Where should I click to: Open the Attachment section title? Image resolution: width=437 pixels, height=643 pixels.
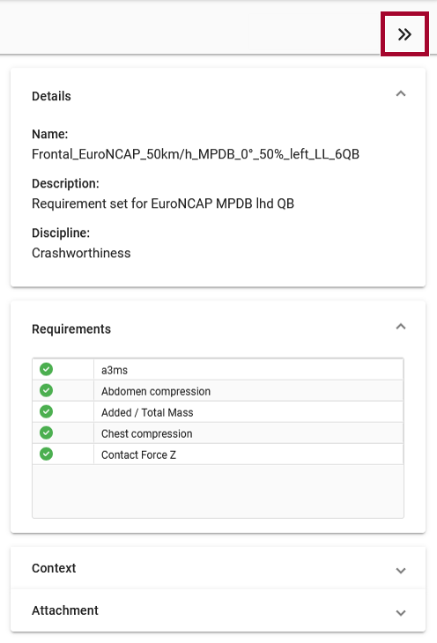click(65, 610)
